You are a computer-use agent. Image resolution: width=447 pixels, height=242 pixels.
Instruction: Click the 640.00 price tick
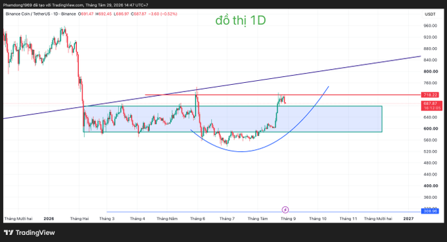pyautogui.click(x=431, y=117)
